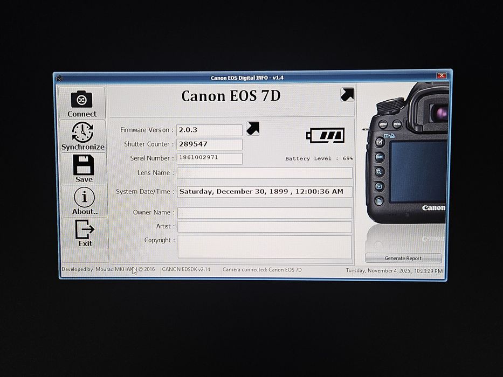Viewport: 503px width, 377px height.
Task: Click the 'Canon EOS 7D' heading text
Action: 231,96
